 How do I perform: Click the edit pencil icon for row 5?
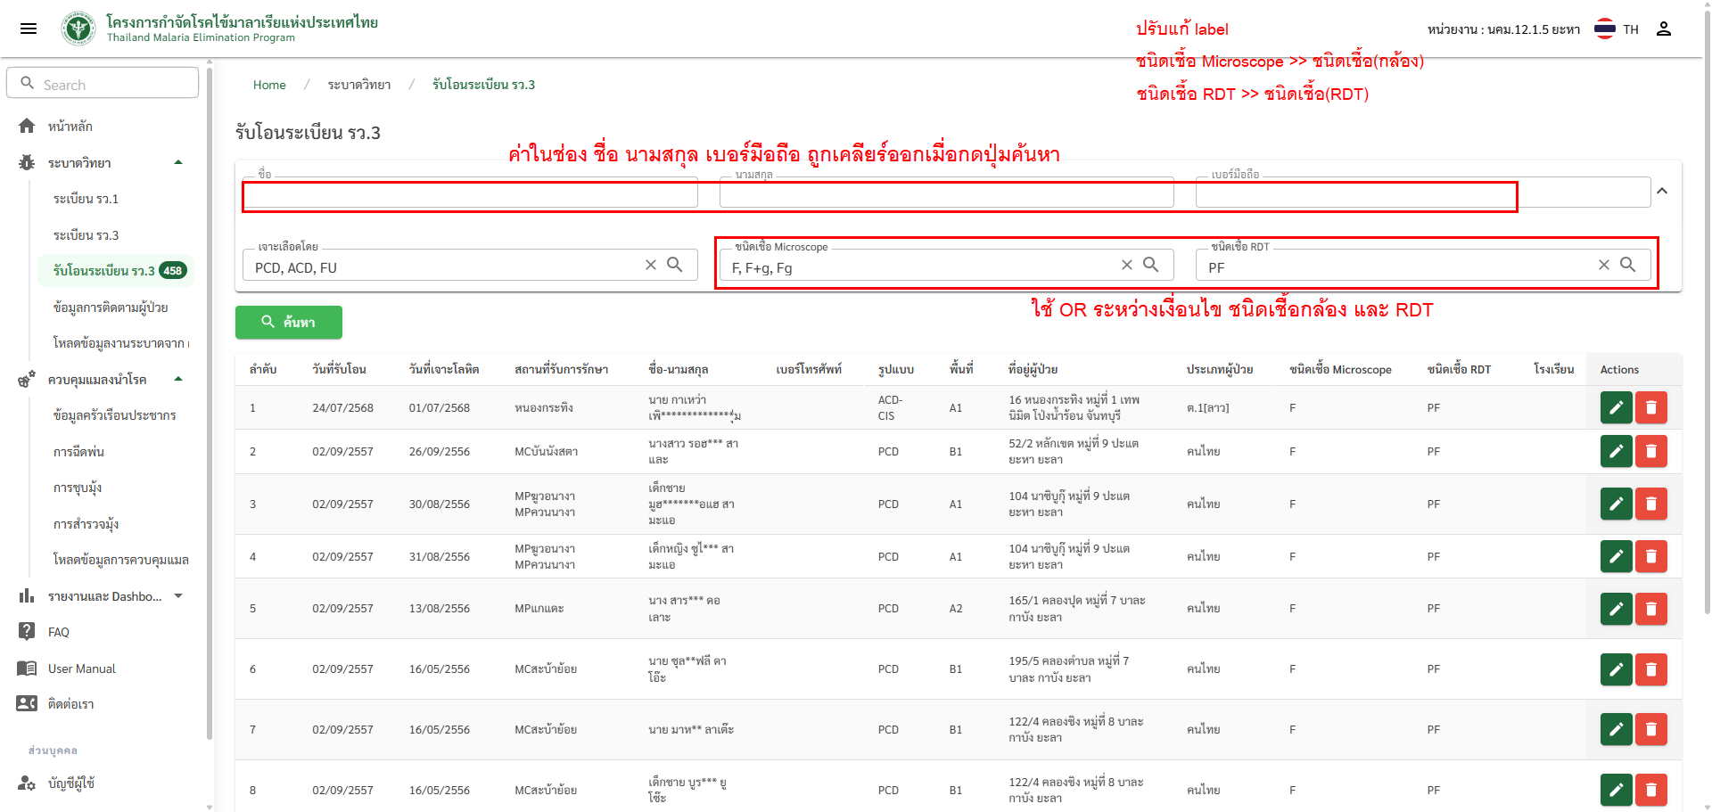[1616, 609]
